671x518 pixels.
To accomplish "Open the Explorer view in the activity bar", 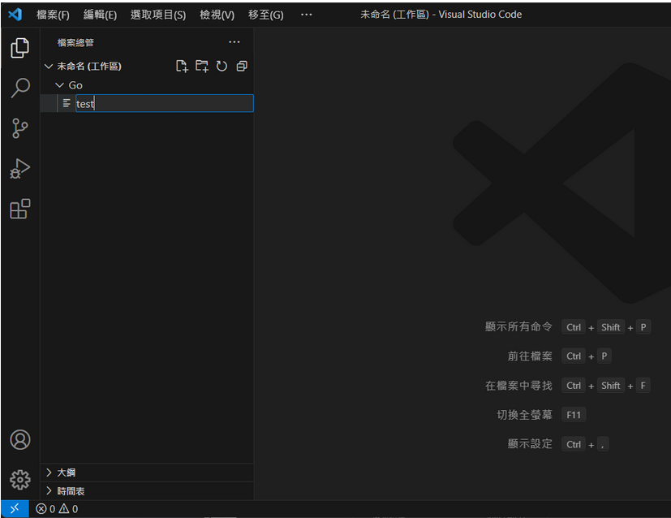I will [19, 48].
